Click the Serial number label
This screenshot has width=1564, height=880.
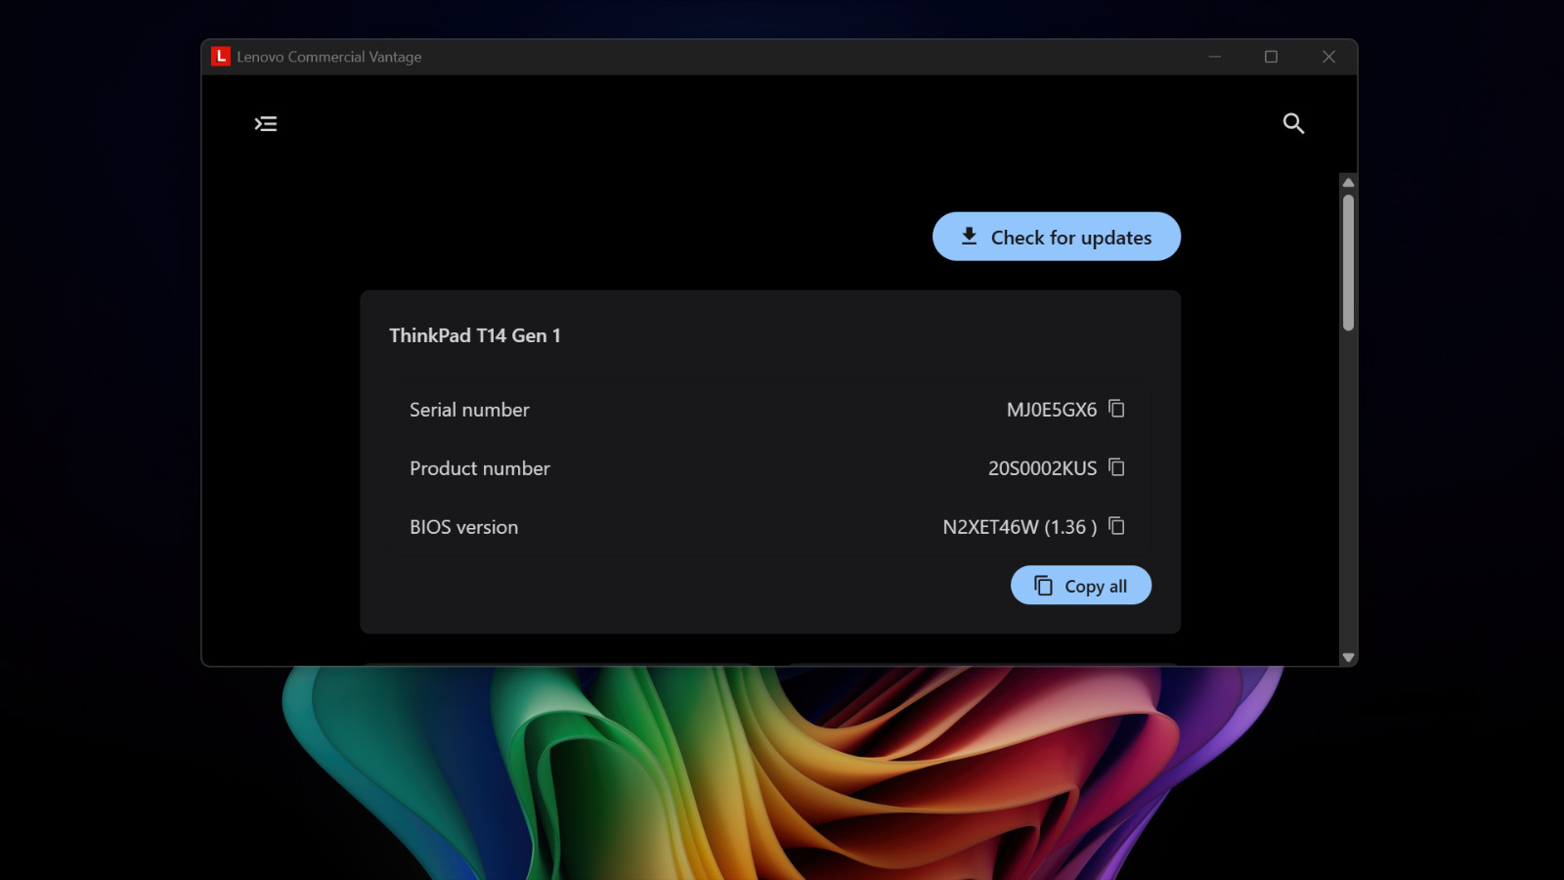point(469,410)
